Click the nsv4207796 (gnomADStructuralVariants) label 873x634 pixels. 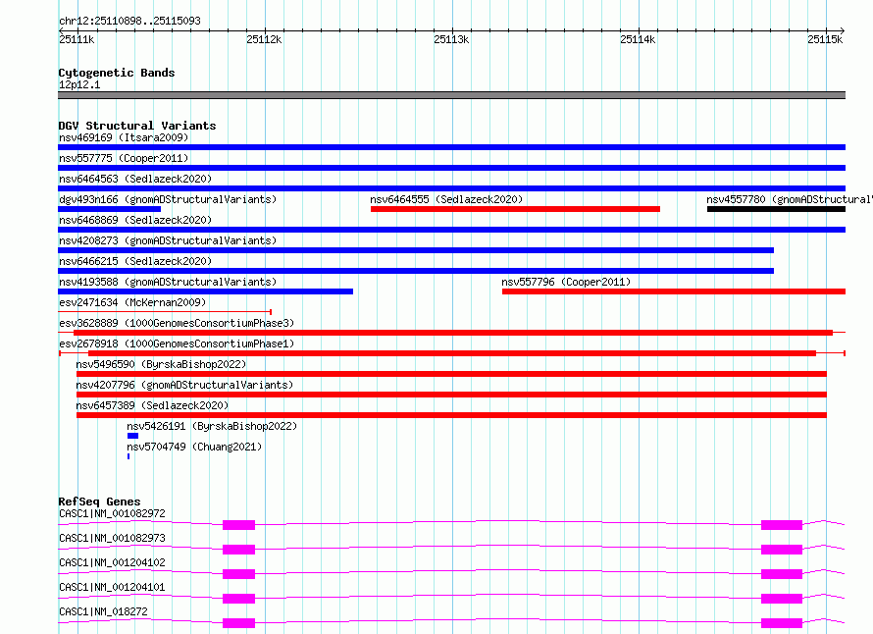pos(184,385)
